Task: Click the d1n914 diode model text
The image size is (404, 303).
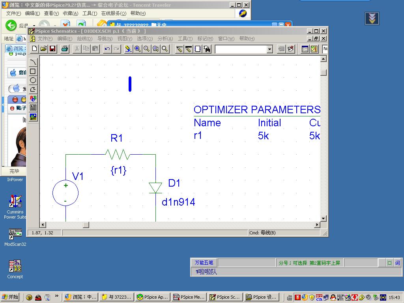Action: [178, 202]
